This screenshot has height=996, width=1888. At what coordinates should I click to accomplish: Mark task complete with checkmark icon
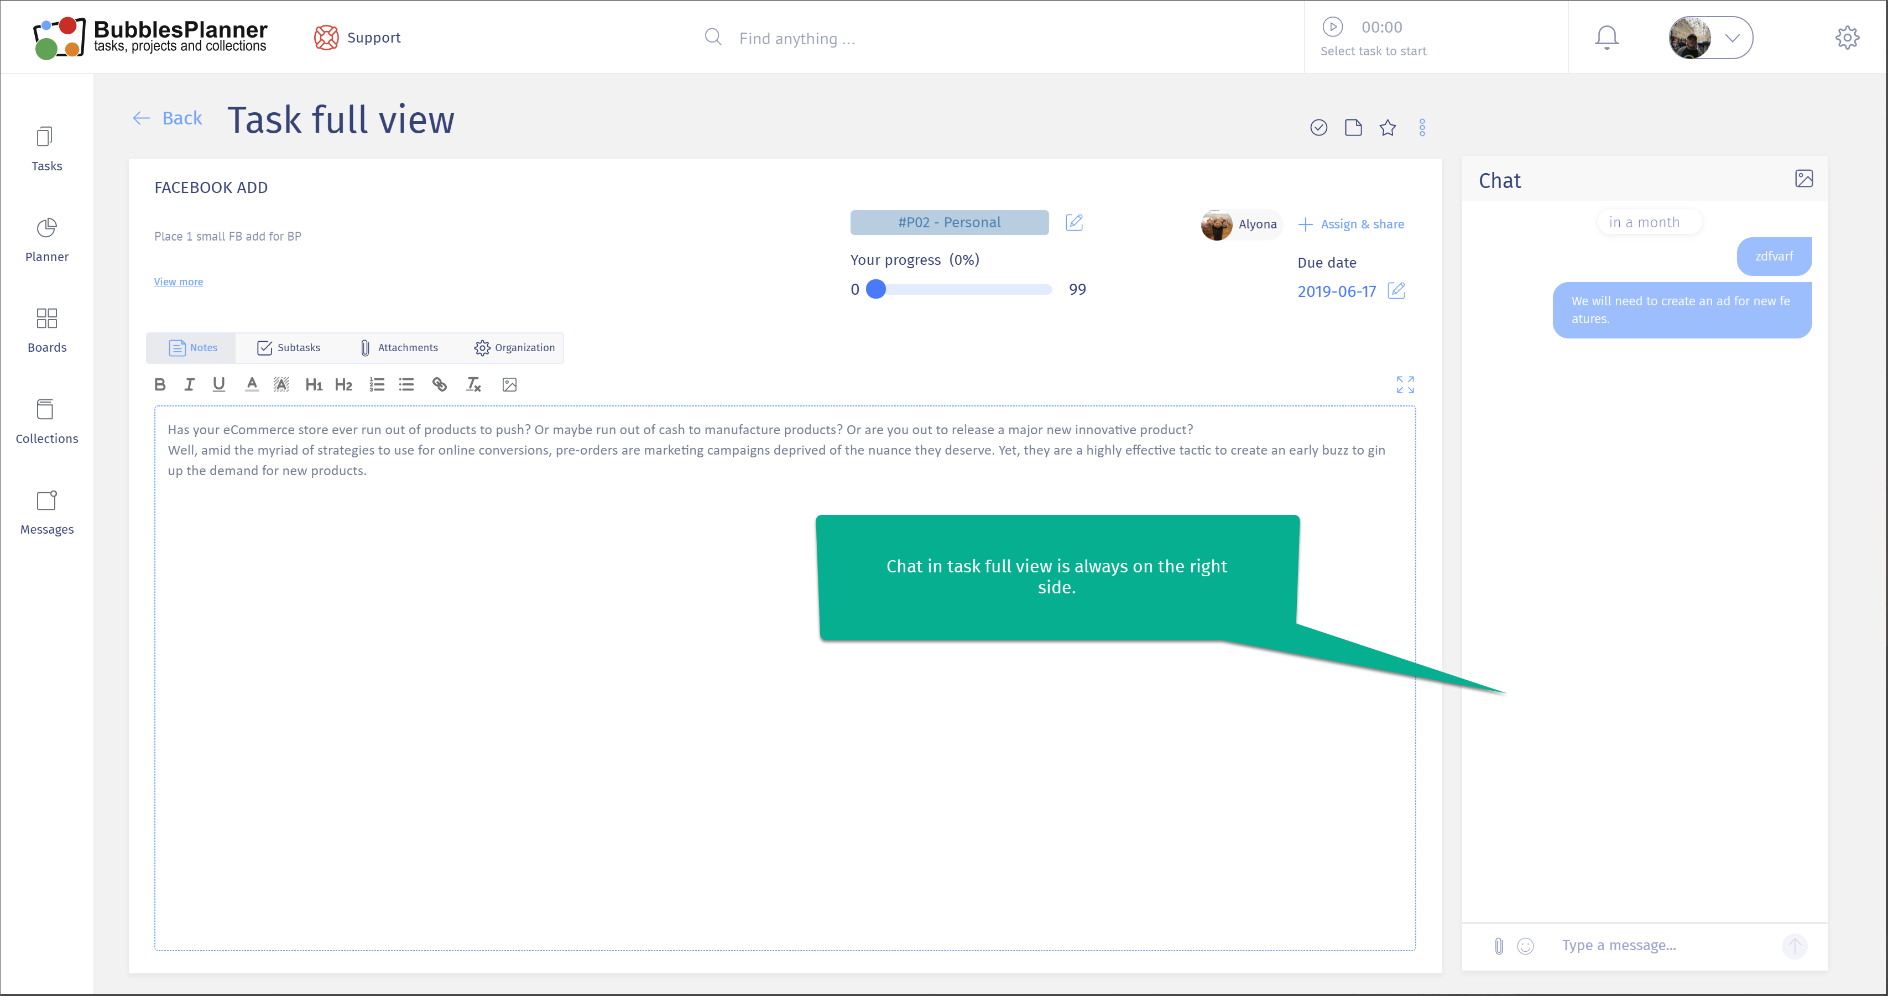point(1318,128)
